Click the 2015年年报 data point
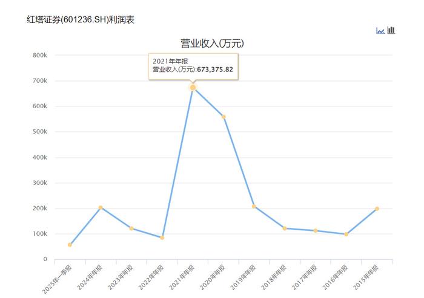424x298 pixels. point(377,209)
